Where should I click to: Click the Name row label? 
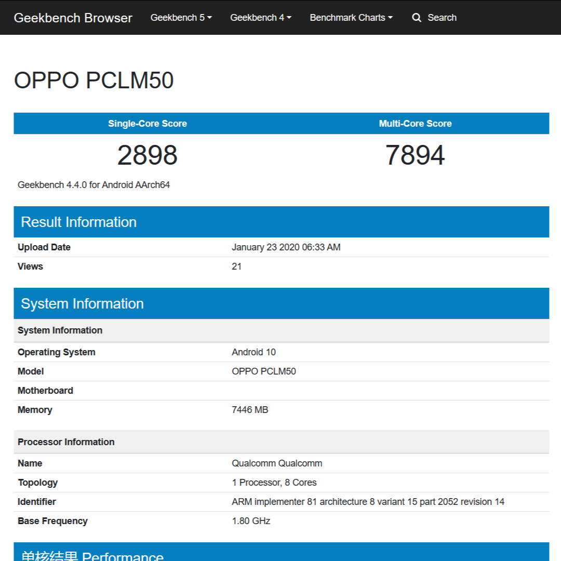(x=30, y=463)
